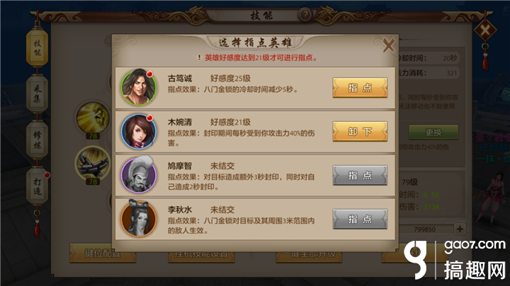The image size is (510, 286).
Task: Click the 键位配置 button
Action: pos(103,253)
